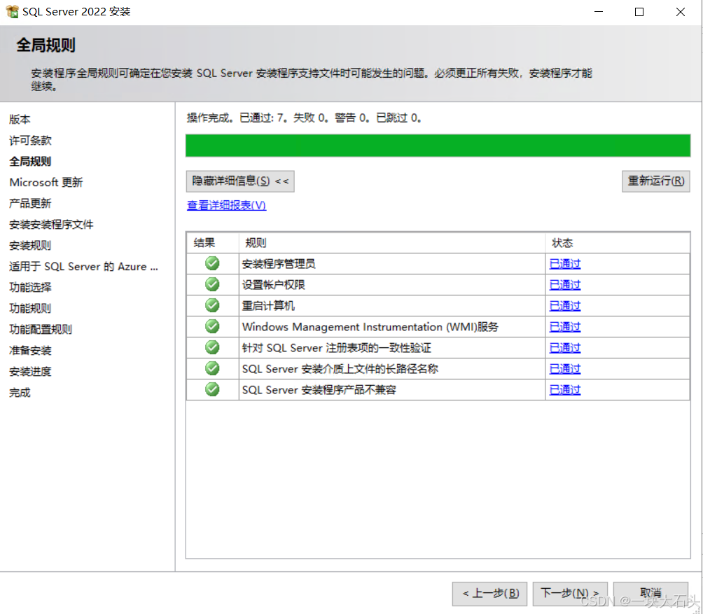Select 功能规则 step in the sidebar

point(30,308)
